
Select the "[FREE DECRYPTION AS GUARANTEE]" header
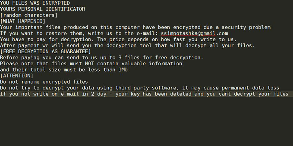(x=45, y=51)
